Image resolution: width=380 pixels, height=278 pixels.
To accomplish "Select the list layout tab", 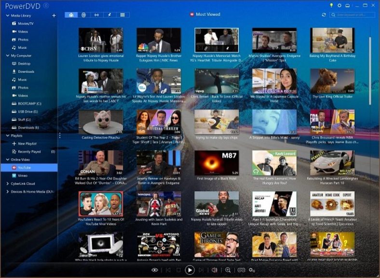I will click(x=122, y=15).
